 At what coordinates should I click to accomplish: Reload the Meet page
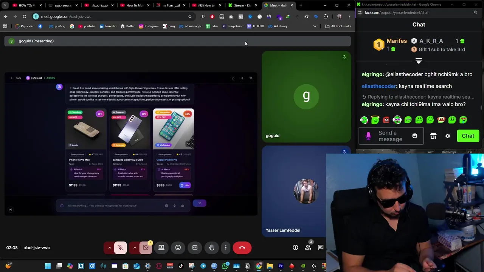point(25,17)
